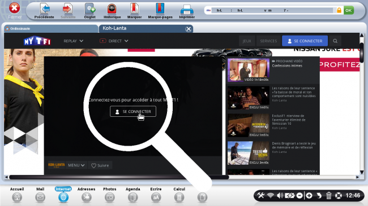Toggle the Wi-Fi status icon
Image resolution: width=368 pixels, height=206 pixels.
271,195
